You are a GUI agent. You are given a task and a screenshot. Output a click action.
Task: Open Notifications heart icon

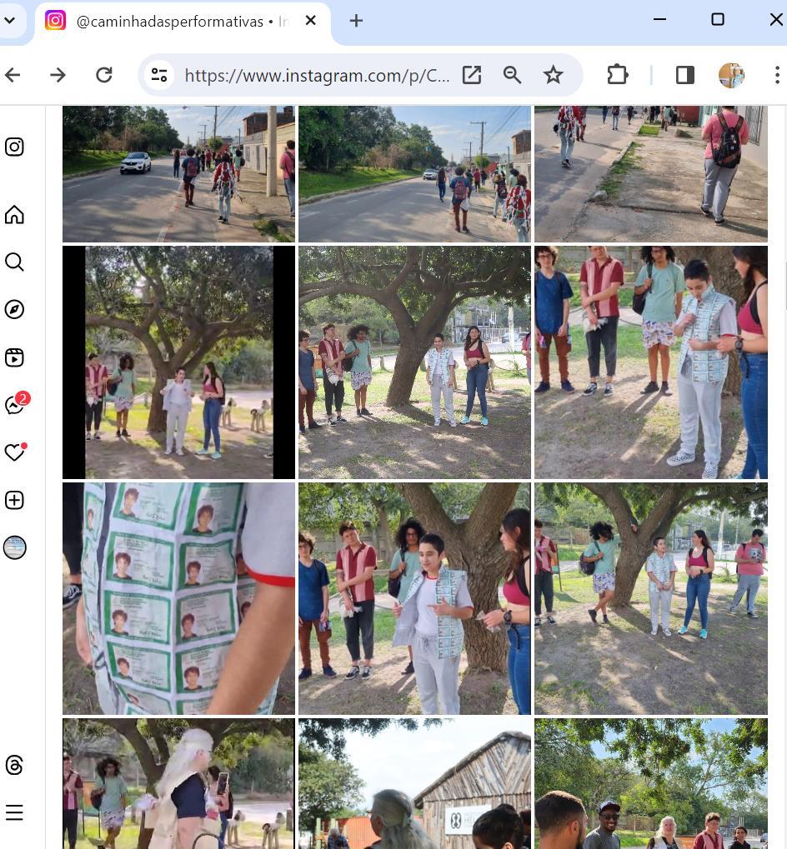click(15, 452)
